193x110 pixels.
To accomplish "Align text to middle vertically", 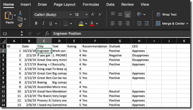I will click(120, 14).
